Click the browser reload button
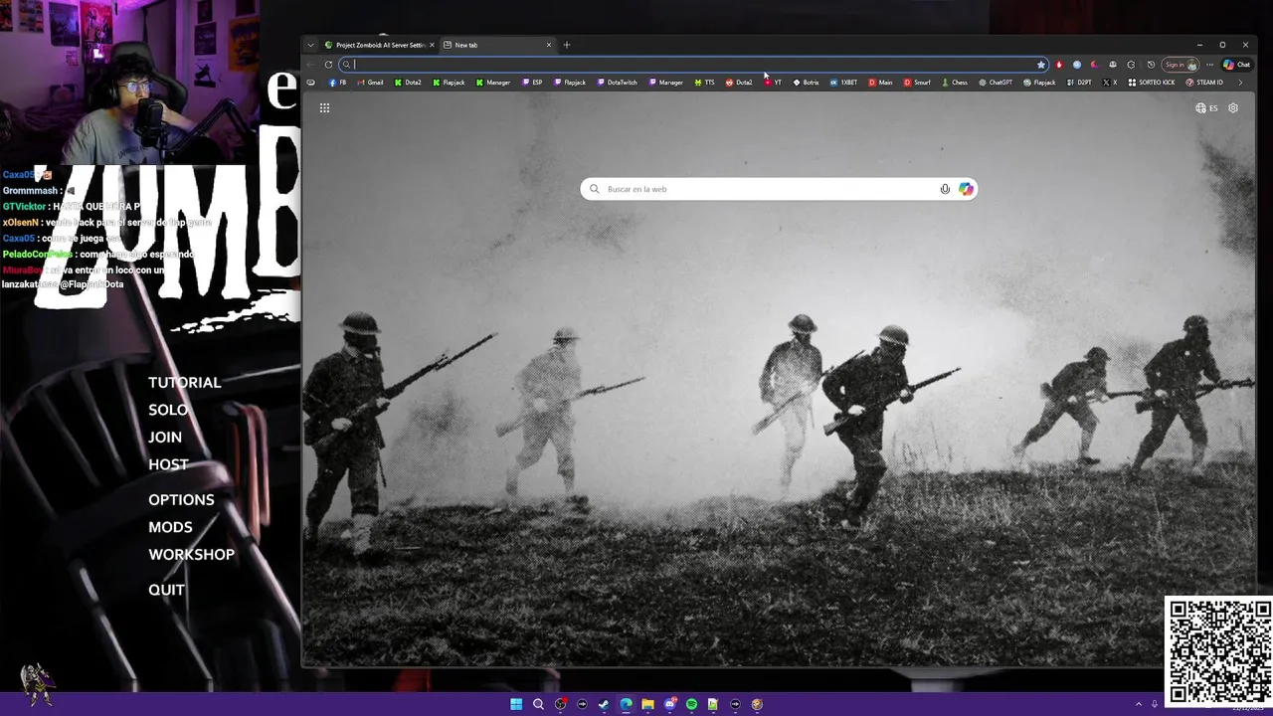Viewport: 1273px width, 716px height. coord(328,65)
